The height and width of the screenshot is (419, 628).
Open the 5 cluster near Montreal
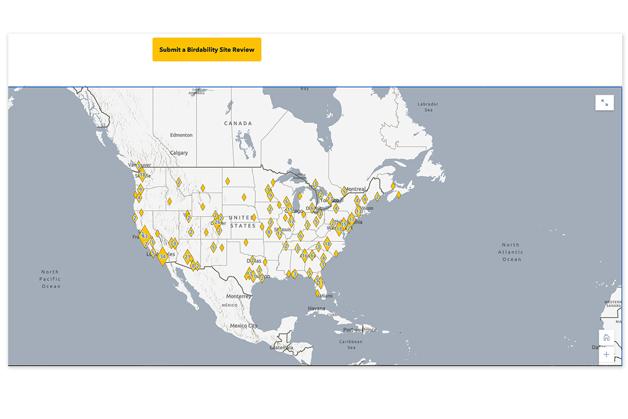[x=344, y=191]
